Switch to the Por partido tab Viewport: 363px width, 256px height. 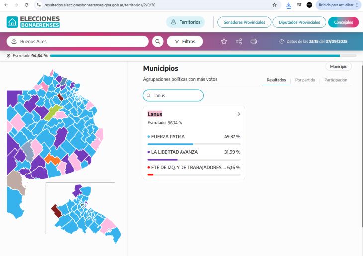click(305, 80)
